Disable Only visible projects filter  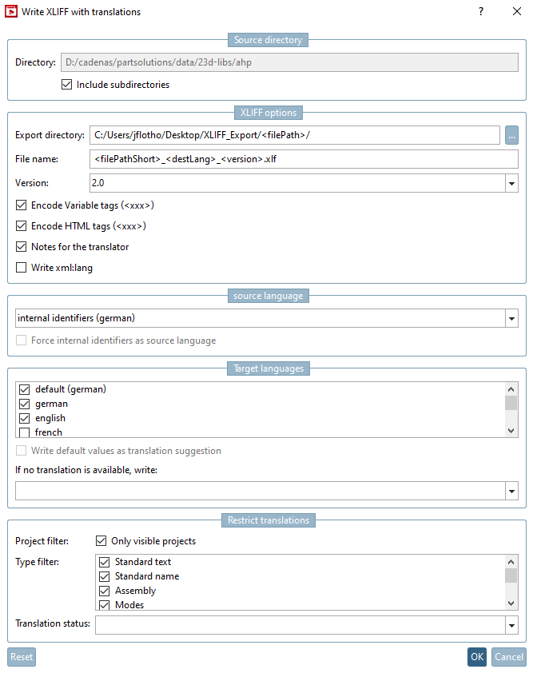point(101,540)
